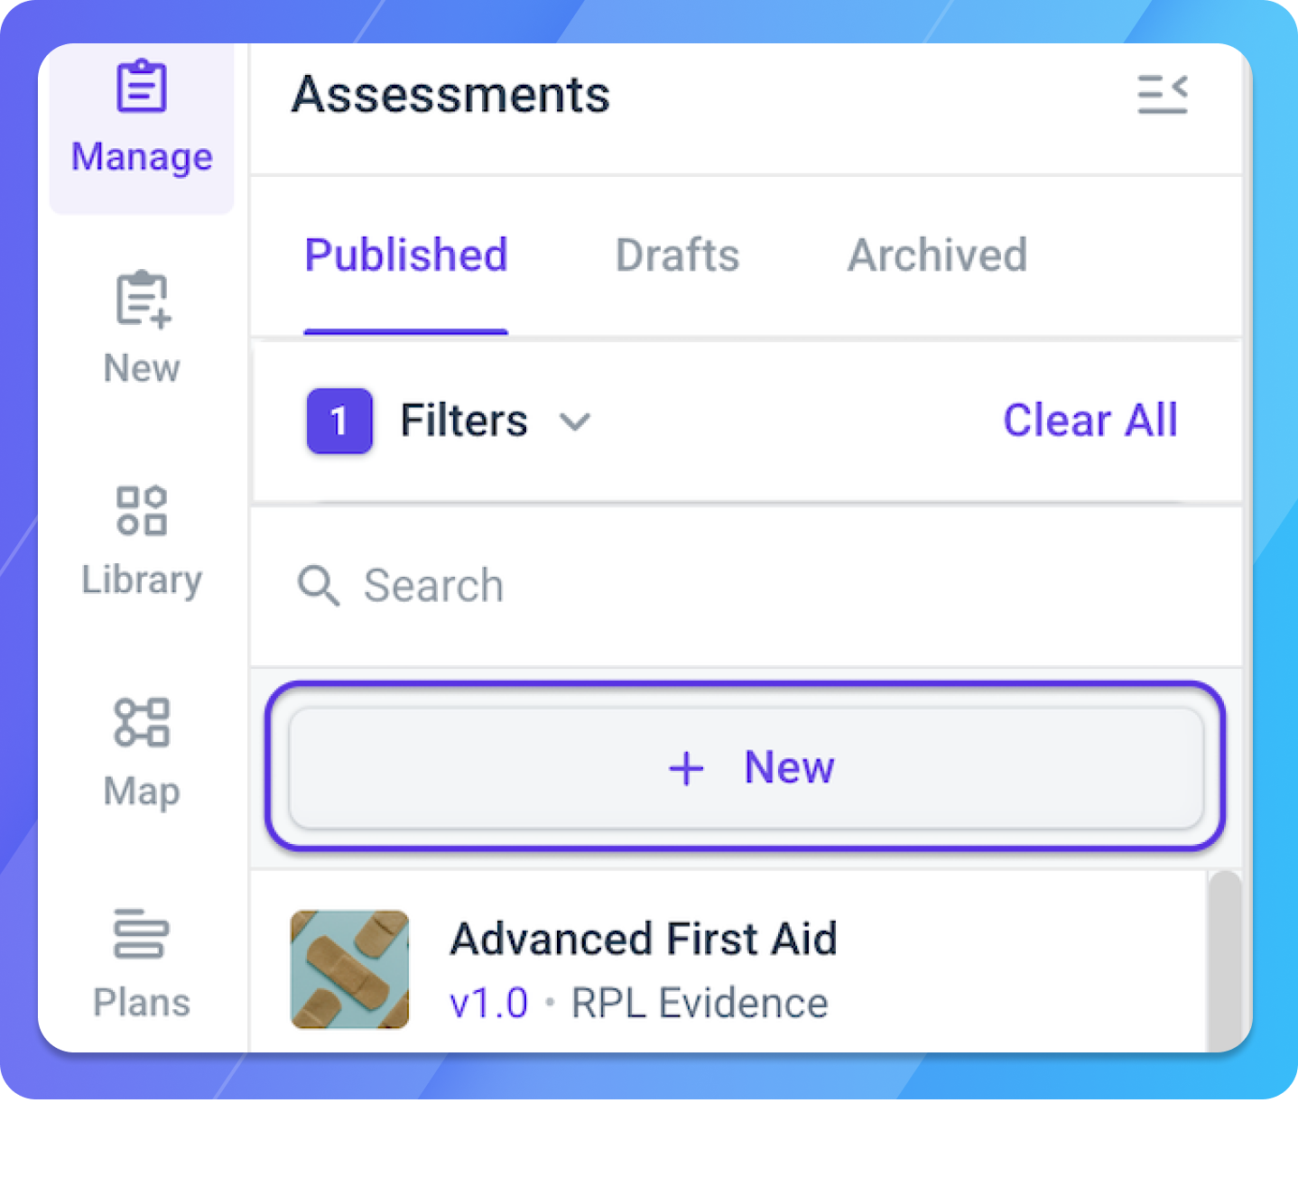
Task: Switch to the Published tab
Action: click(405, 255)
